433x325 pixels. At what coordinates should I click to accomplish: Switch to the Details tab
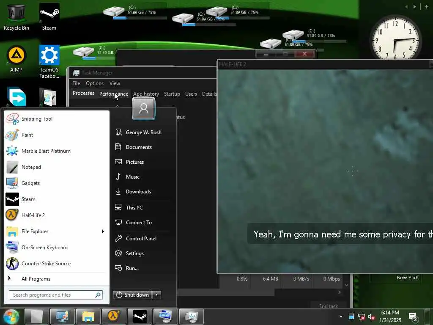tap(209, 94)
